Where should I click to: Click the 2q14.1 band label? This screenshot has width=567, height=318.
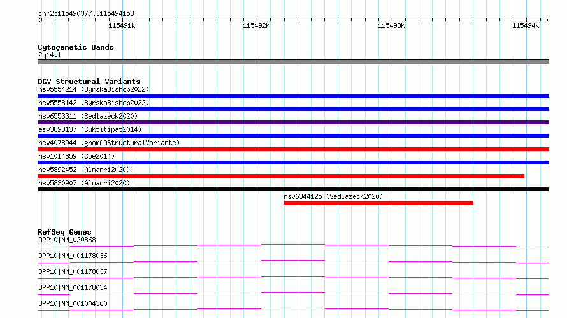[50, 55]
